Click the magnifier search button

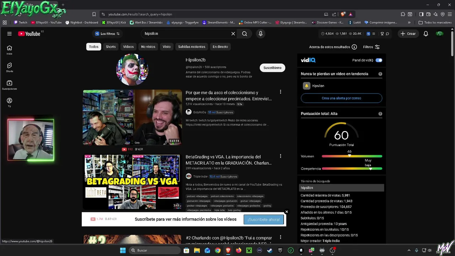point(245,33)
